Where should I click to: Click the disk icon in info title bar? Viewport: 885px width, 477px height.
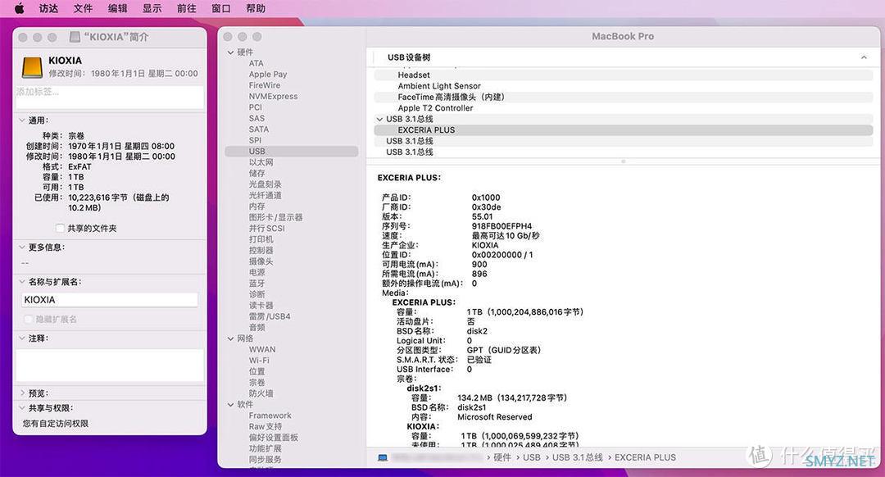[75, 37]
